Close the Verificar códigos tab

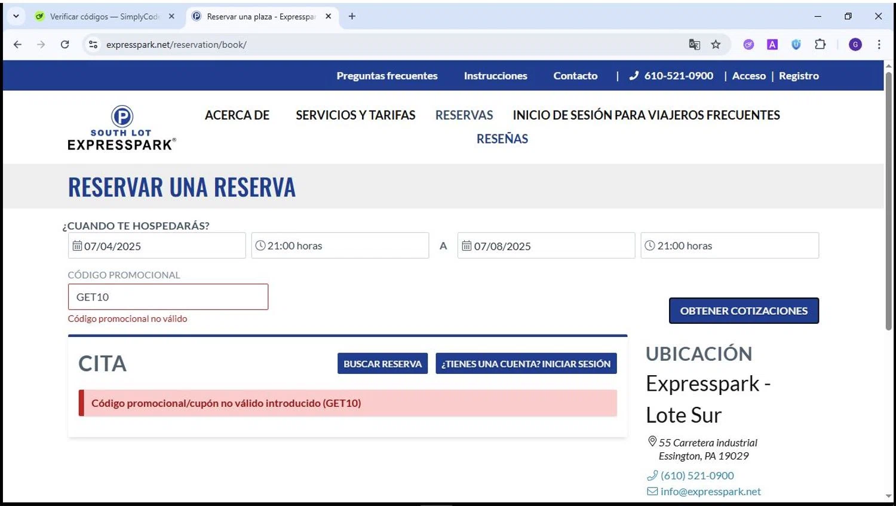[x=171, y=17]
